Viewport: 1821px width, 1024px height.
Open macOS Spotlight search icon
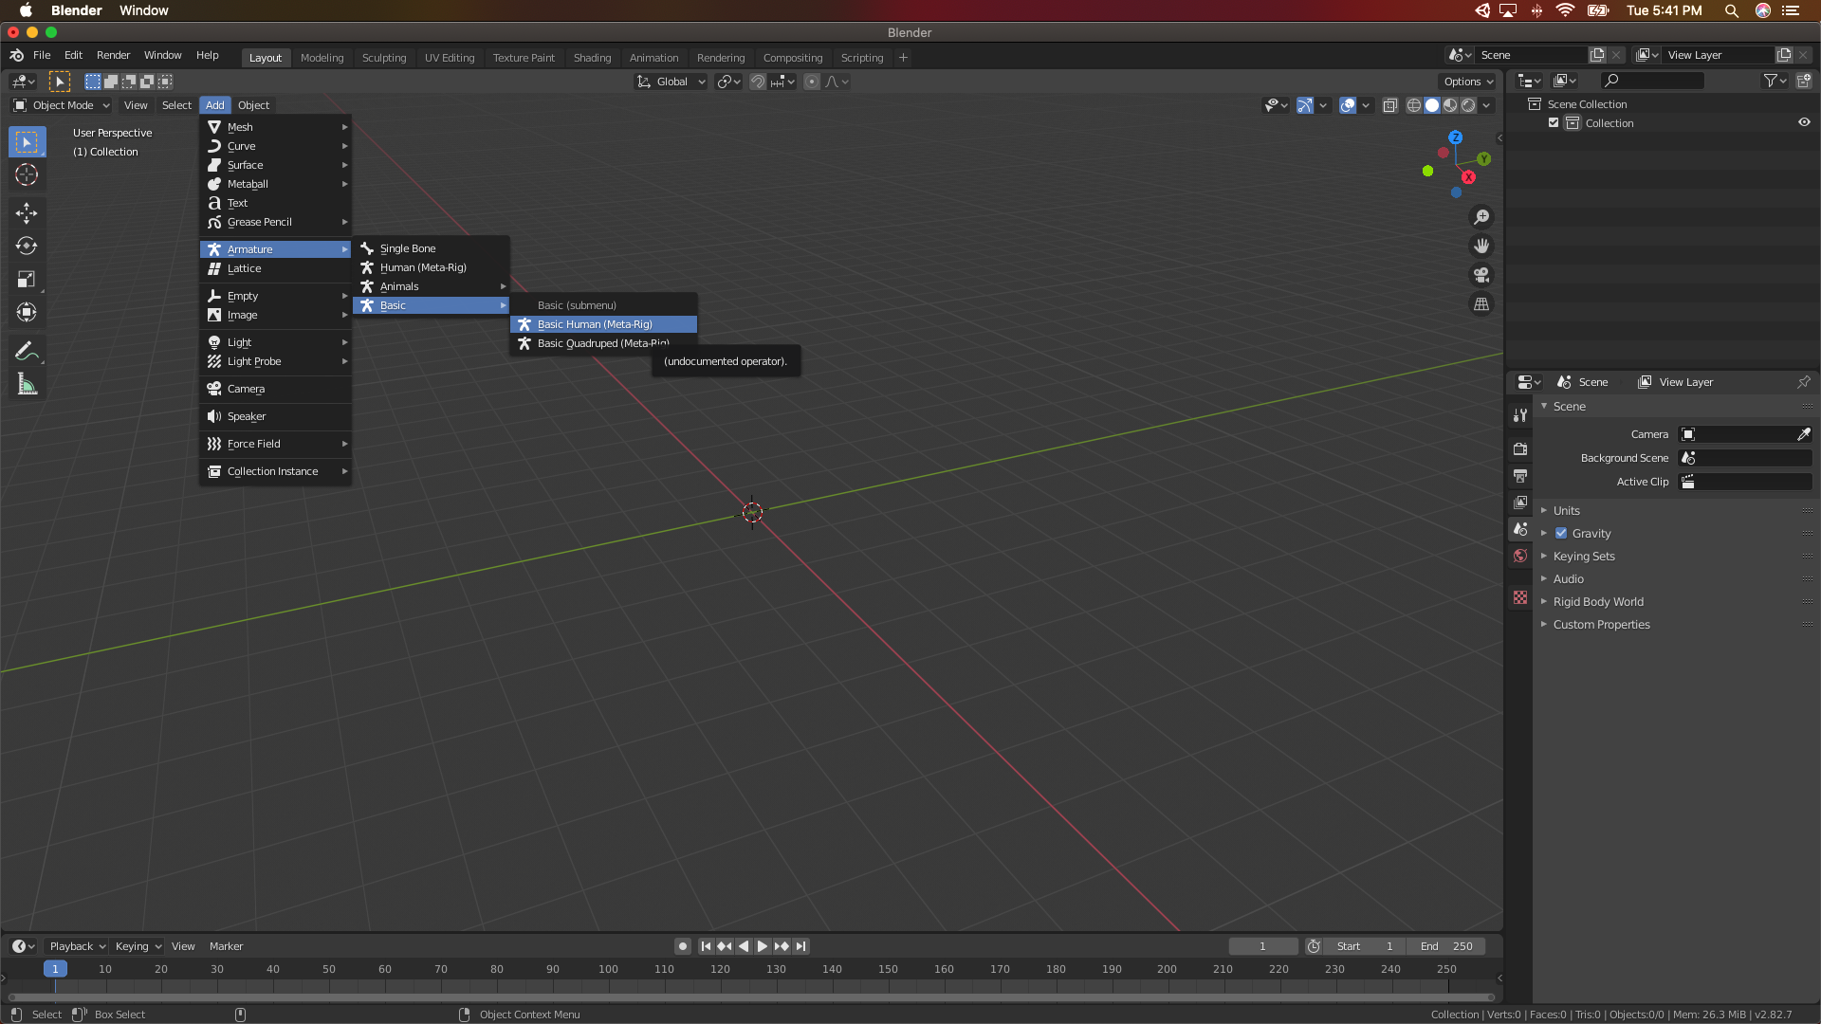tap(1731, 10)
